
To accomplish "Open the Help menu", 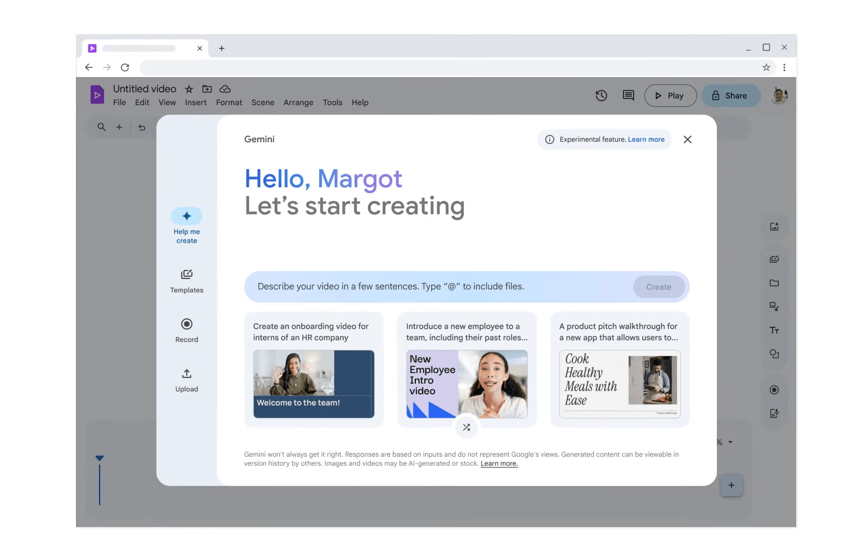I will [360, 102].
